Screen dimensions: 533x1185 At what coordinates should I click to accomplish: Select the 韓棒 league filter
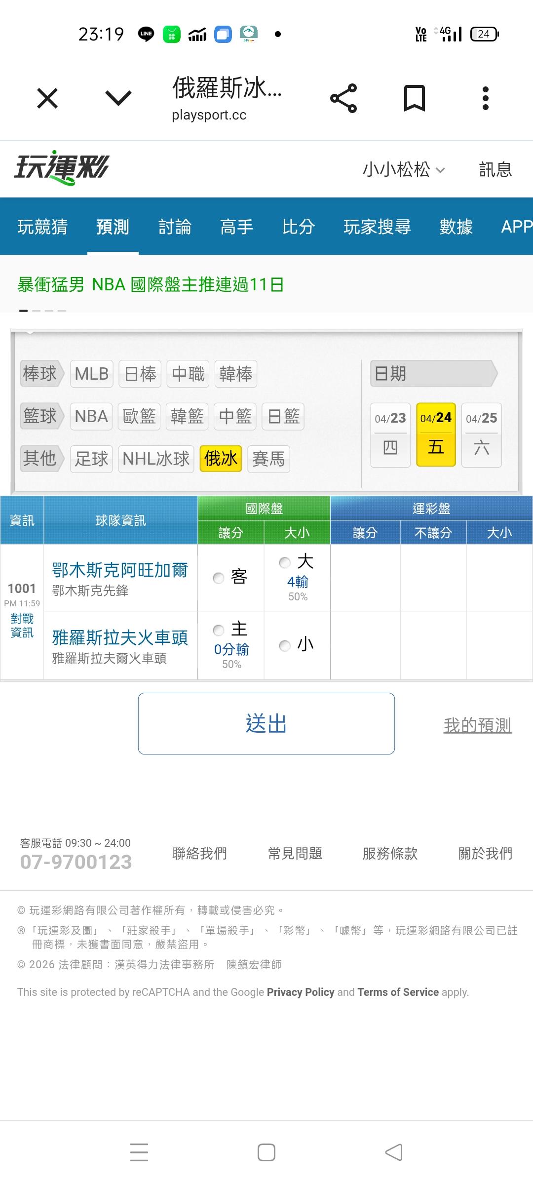(236, 374)
